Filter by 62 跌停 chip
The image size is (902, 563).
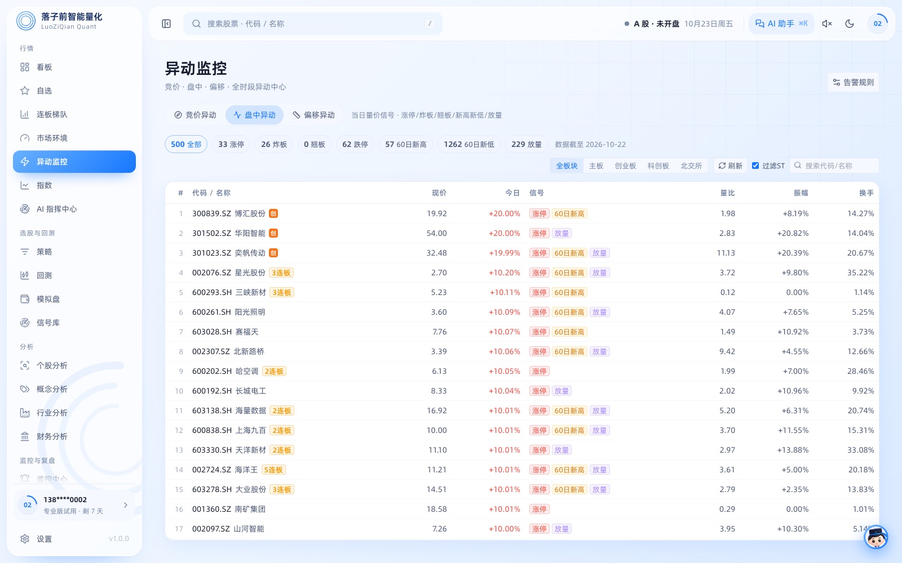tap(355, 144)
